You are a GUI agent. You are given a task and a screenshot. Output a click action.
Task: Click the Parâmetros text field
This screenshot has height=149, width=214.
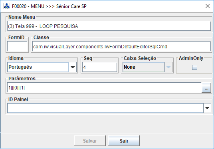(x=104, y=87)
